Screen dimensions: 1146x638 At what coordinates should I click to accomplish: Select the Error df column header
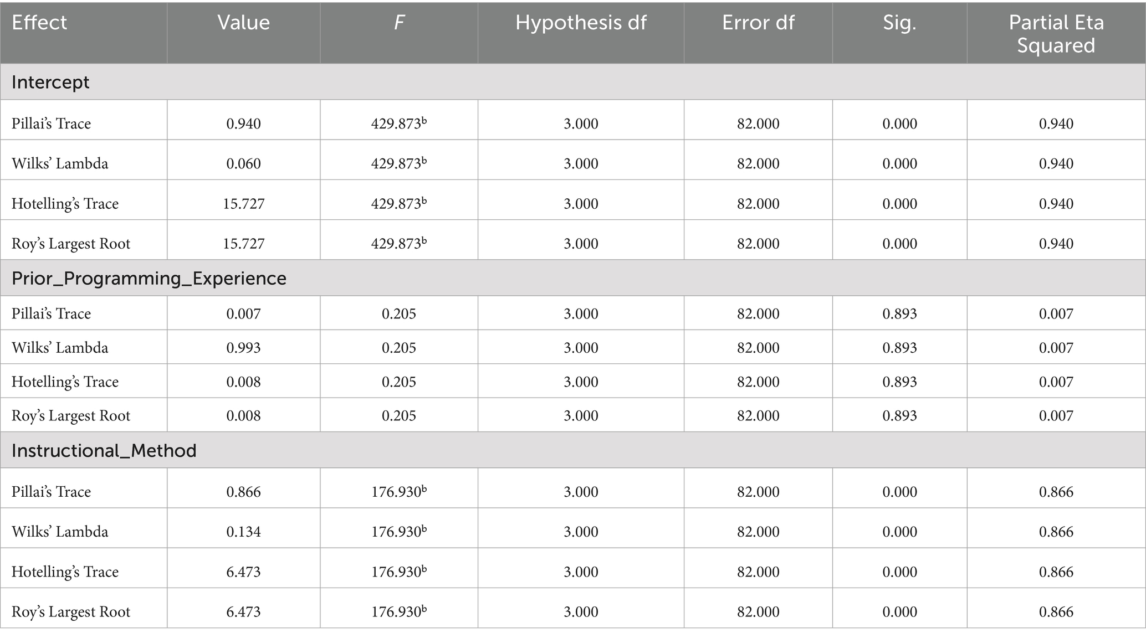click(x=758, y=23)
